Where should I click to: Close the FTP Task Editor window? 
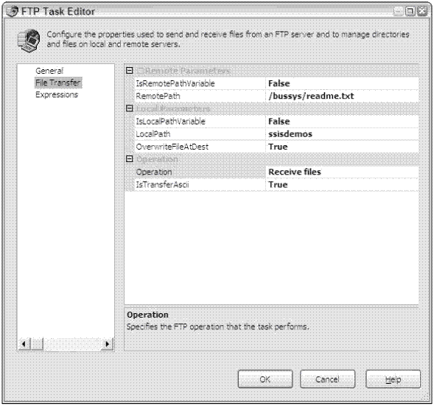[x=422, y=11]
